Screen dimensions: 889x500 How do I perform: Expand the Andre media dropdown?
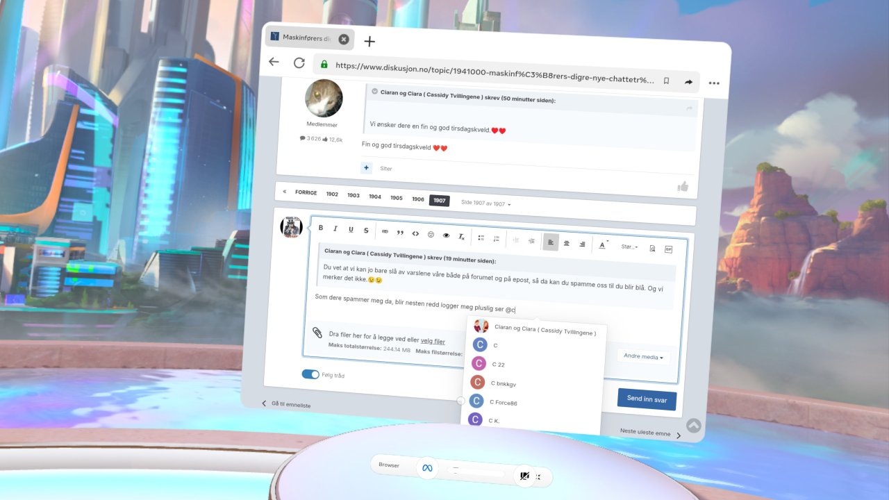tap(643, 357)
